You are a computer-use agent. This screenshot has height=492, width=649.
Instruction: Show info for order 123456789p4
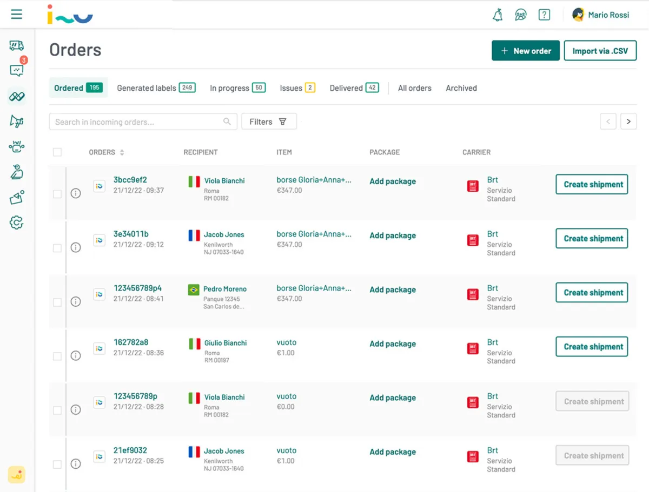(76, 301)
